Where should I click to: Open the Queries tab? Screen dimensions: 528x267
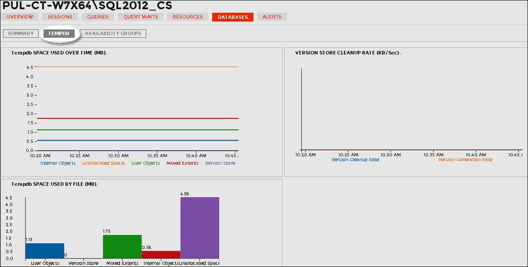(98, 17)
